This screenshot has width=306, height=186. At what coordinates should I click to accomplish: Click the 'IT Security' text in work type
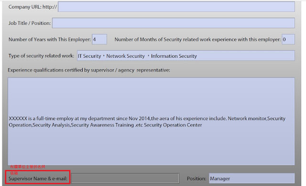[89, 56]
